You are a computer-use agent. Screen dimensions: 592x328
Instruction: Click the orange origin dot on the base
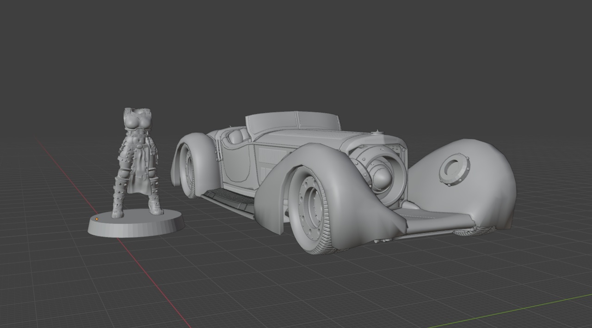click(x=97, y=219)
